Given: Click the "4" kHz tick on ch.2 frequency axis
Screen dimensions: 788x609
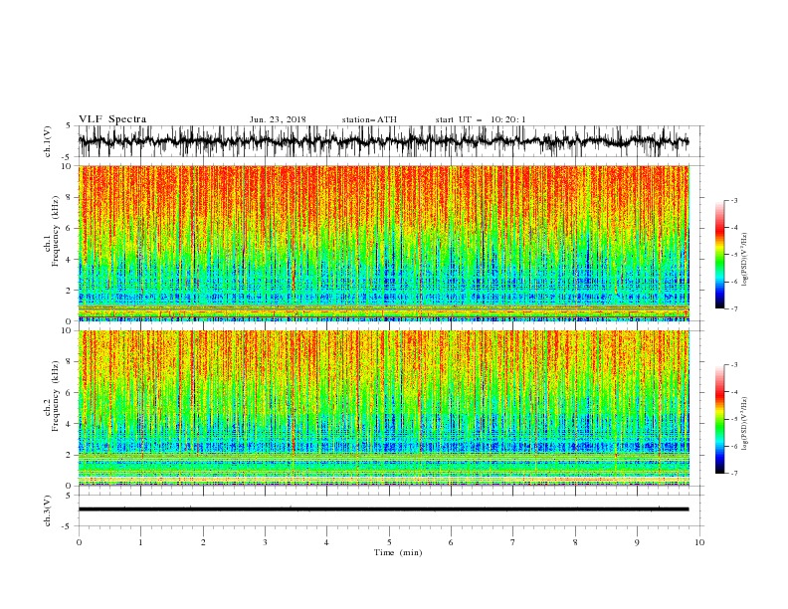Looking at the screenshot, I should (70, 424).
